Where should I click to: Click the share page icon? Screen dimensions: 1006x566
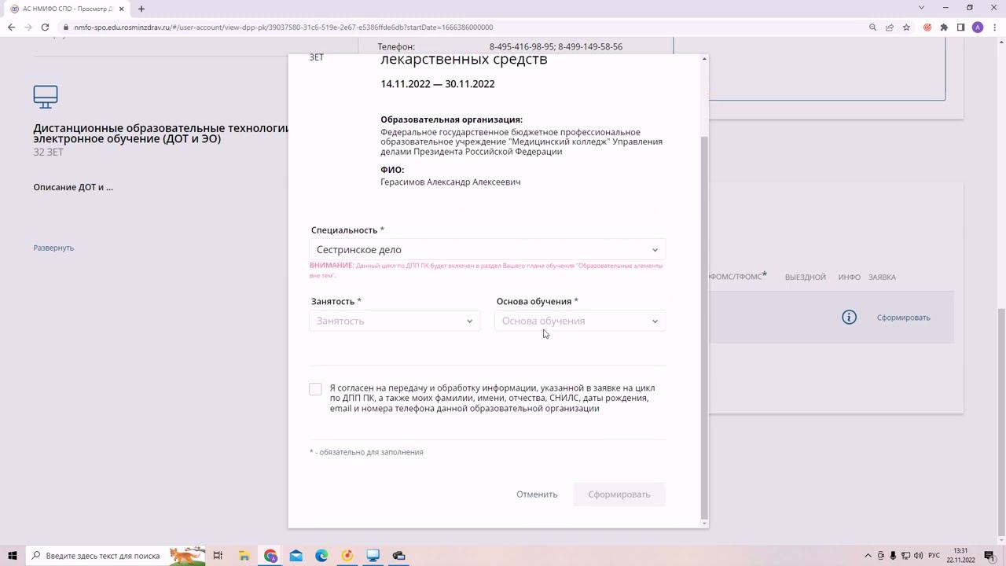click(890, 27)
